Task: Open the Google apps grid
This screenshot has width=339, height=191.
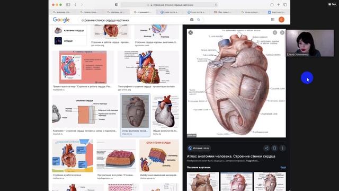Action: coord(273,20)
